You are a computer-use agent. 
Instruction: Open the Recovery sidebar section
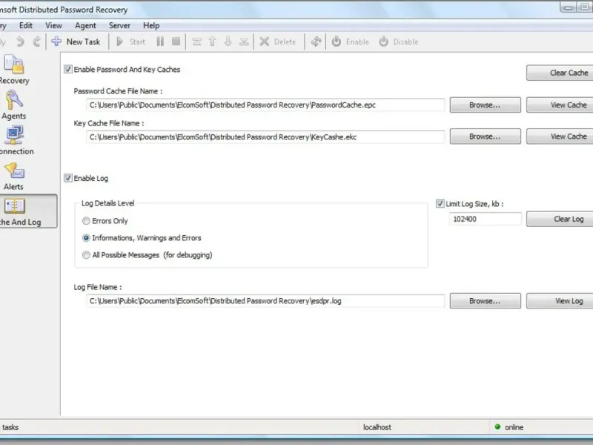14,70
